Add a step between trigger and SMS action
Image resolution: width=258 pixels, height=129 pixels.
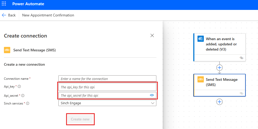(x=219, y=67)
